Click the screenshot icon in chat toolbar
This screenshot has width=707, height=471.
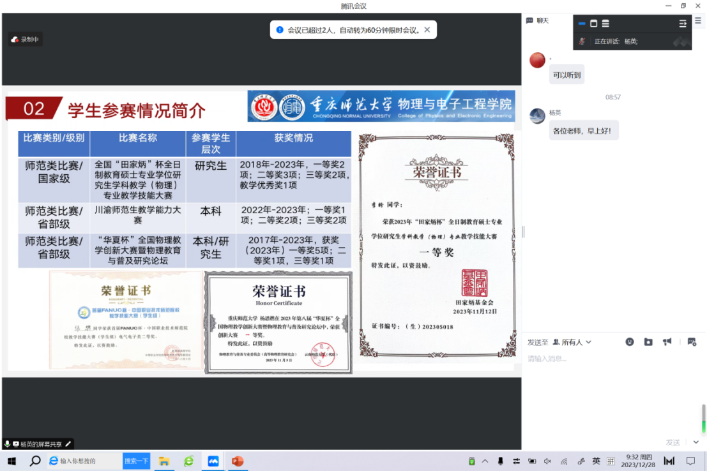point(692,342)
